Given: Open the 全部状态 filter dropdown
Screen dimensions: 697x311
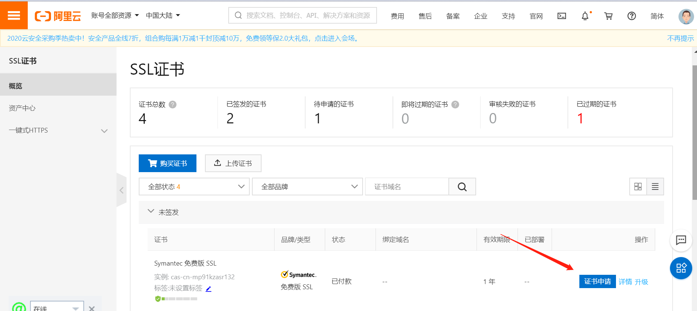Looking at the screenshot, I should 194,187.
